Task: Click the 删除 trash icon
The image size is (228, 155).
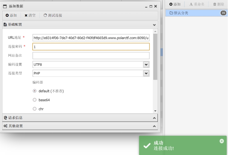Action: click(215, 4)
